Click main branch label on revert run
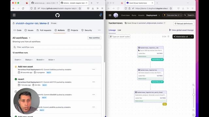This screenshot has height=117, width=209. (x=44, y=85)
